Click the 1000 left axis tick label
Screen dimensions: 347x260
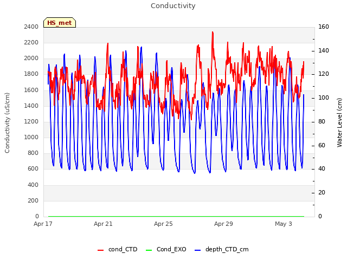31,137
